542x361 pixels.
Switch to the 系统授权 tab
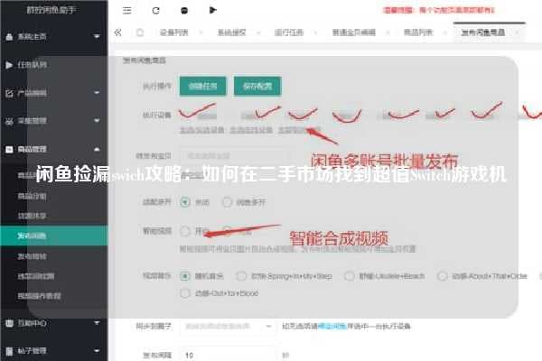click(231, 32)
